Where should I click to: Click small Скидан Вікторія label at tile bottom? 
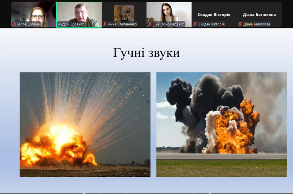pos(211,24)
